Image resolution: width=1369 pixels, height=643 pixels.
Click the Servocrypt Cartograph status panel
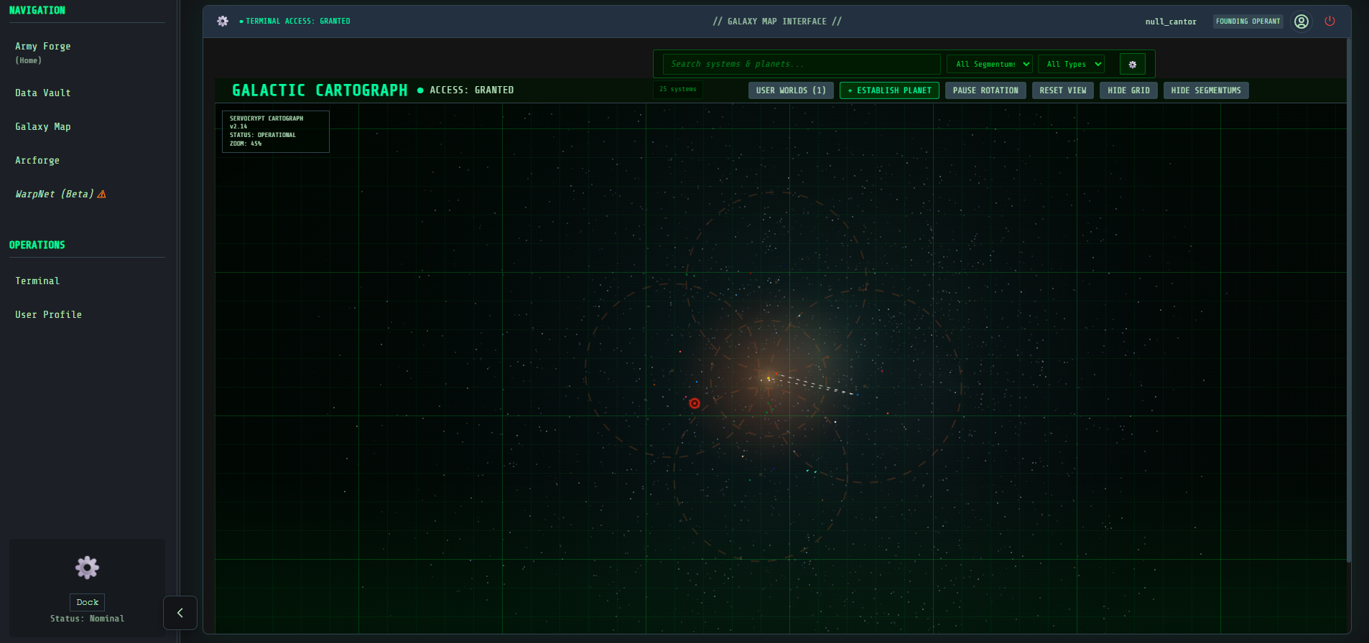click(x=276, y=131)
